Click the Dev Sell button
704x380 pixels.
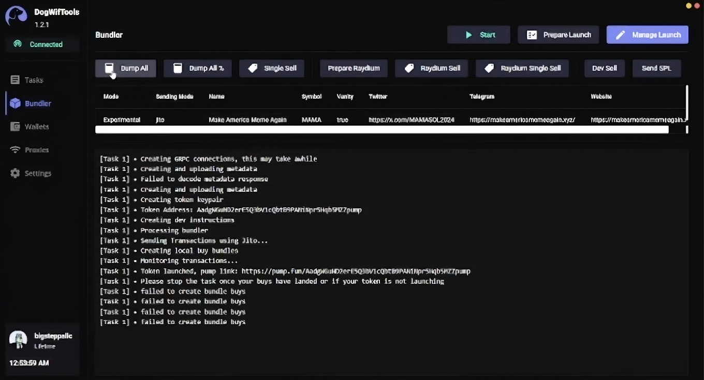604,68
